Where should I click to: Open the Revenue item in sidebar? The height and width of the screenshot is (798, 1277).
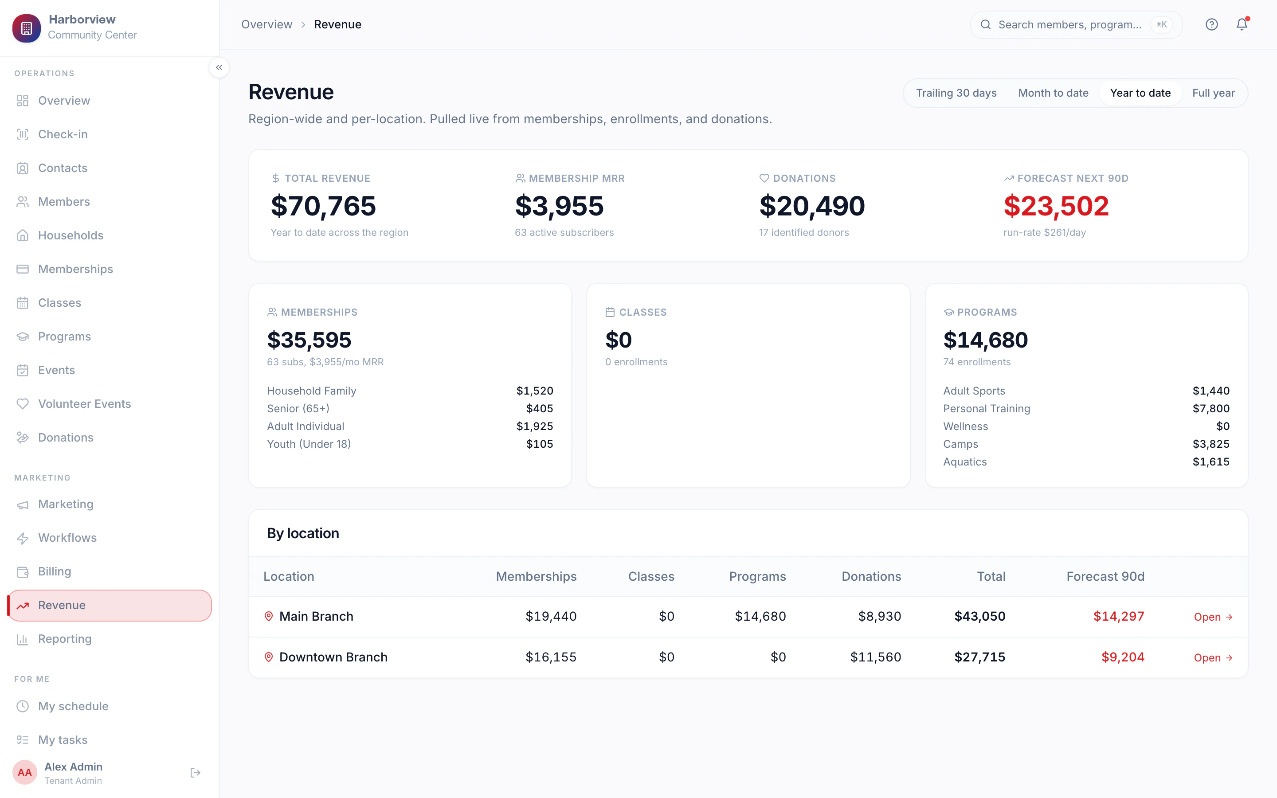coord(110,605)
